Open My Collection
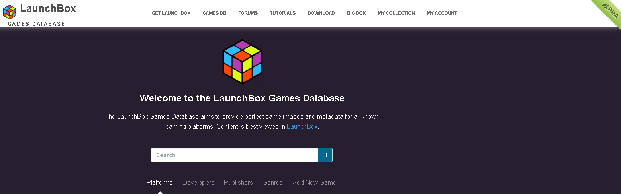This screenshot has width=621, height=194. coord(396,13)
